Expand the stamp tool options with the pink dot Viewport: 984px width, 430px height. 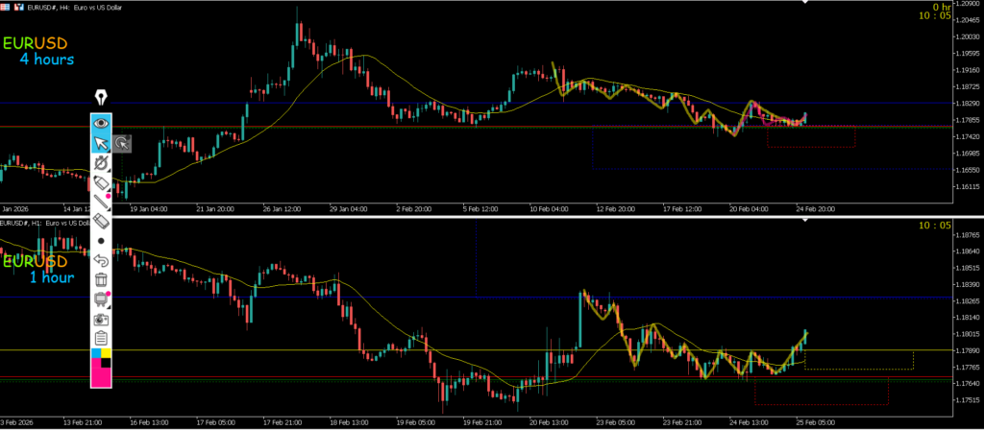click(109, 293)
